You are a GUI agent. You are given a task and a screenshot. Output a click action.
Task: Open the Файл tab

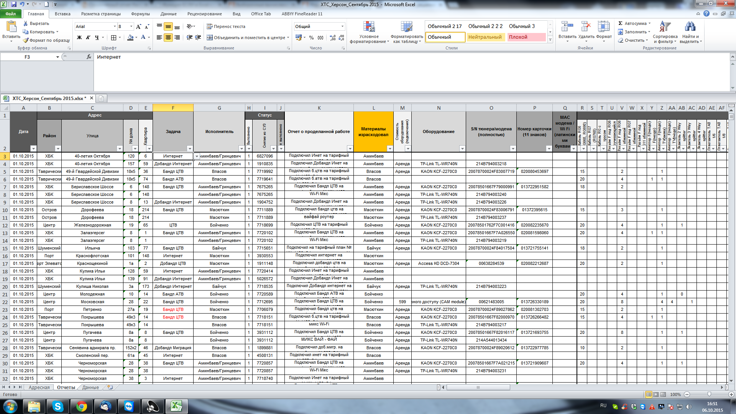click(11, 14)
